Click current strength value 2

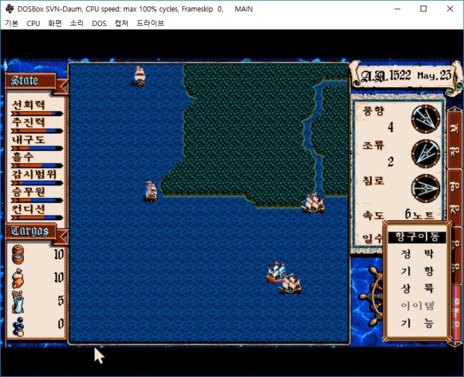(390, 162)
